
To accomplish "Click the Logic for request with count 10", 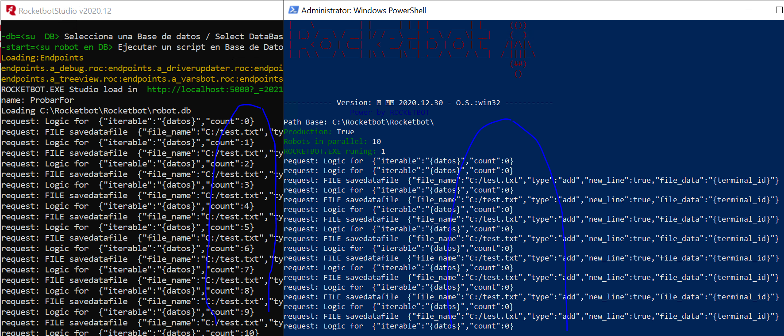I will point(129,332).
